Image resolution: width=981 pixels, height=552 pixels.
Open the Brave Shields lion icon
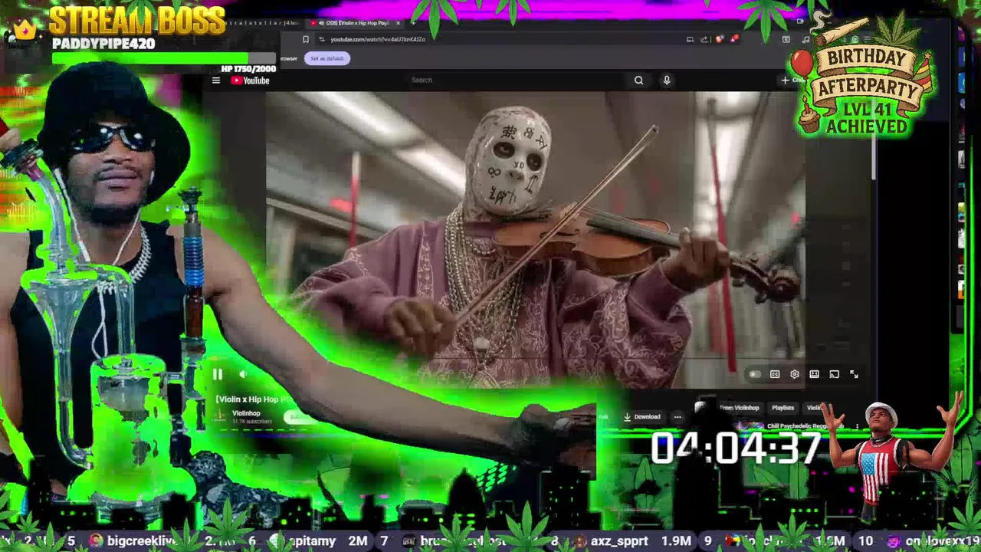click(719, 39)
